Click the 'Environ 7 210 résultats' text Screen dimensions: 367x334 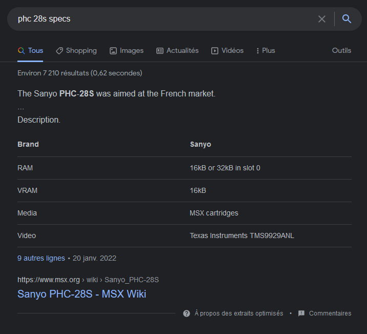[80, 73]
